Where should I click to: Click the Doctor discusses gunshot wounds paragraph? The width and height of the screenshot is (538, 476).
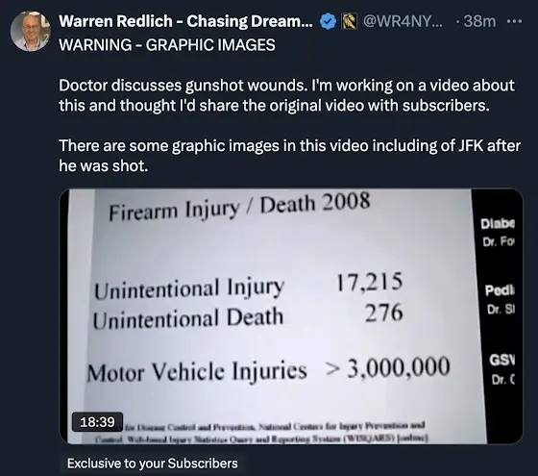pos(286,95)
